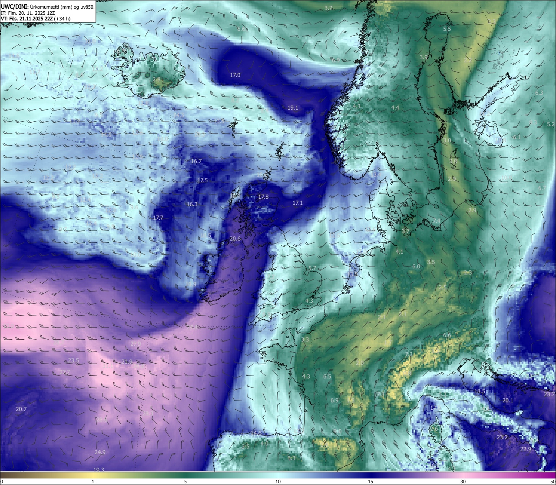Click the 6.5 value over France
Screen dimensions: 556x485
[327, 377]
